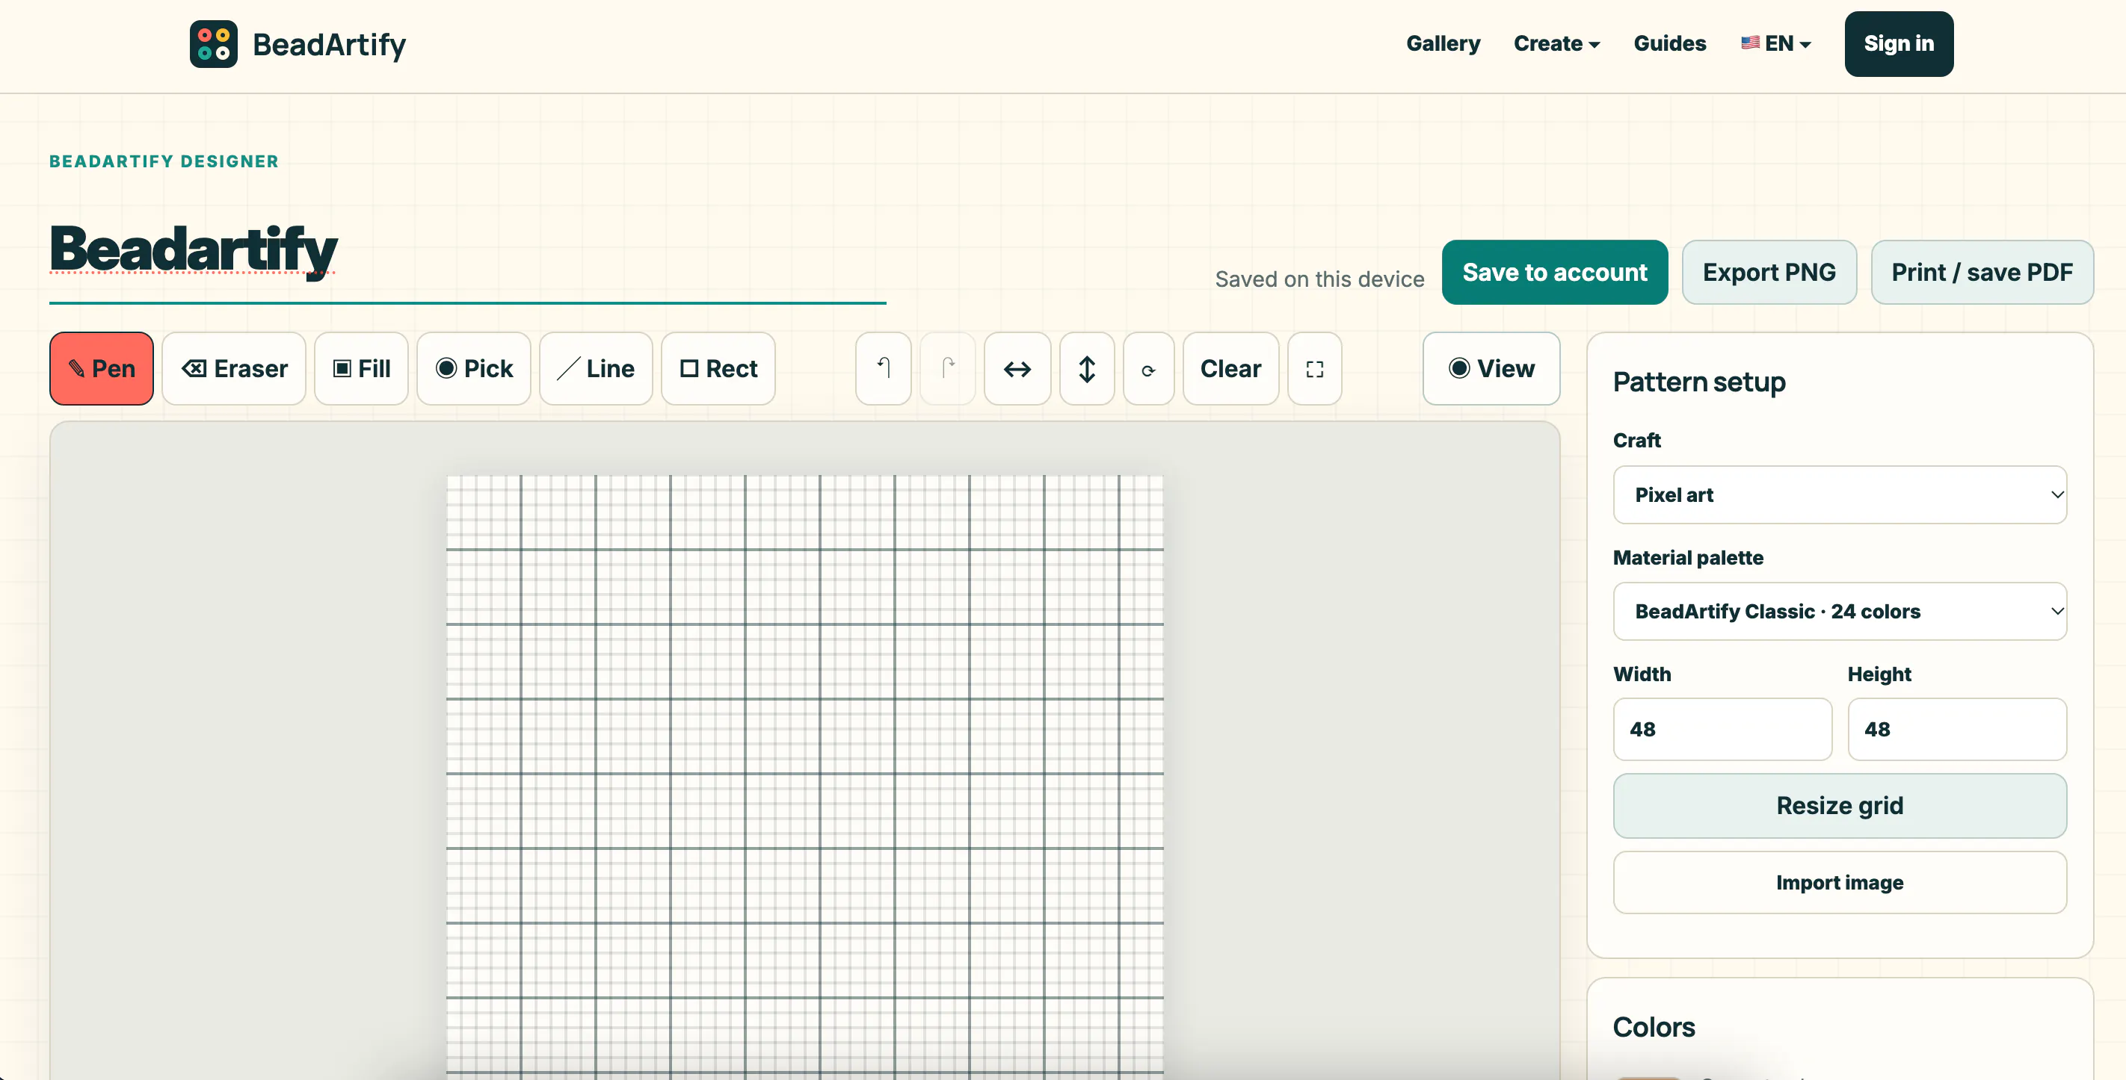Image resolution: width=2126 pixels, height=1080 pixels.
Task: Export the pattern as PNG
Action: (1769, 272)
